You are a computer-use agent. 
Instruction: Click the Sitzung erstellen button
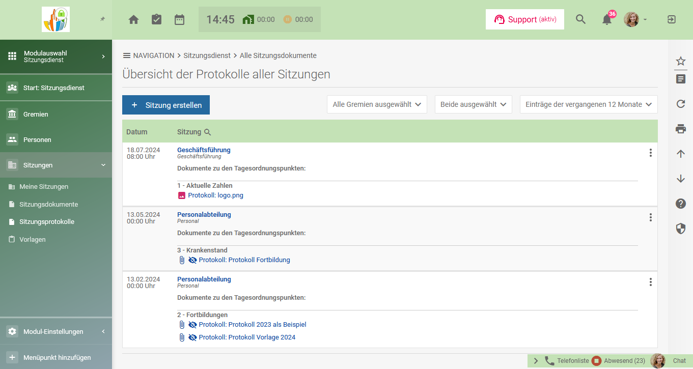pos(166,105)
